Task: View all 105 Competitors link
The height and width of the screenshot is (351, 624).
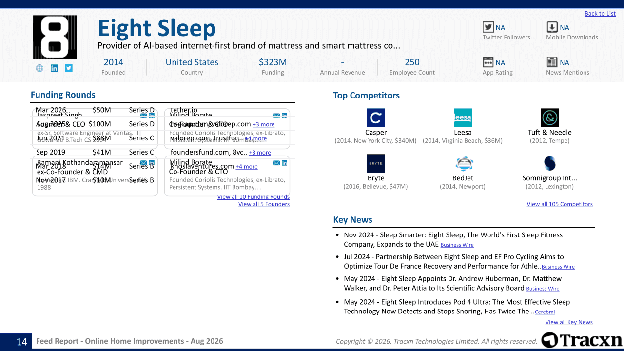Action: pyautogui.click(x=560, y=204)
